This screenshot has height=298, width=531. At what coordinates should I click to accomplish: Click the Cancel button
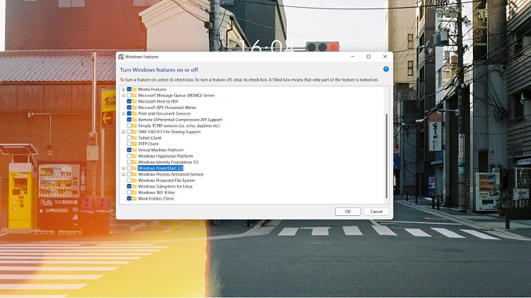(x=376, y=212)
